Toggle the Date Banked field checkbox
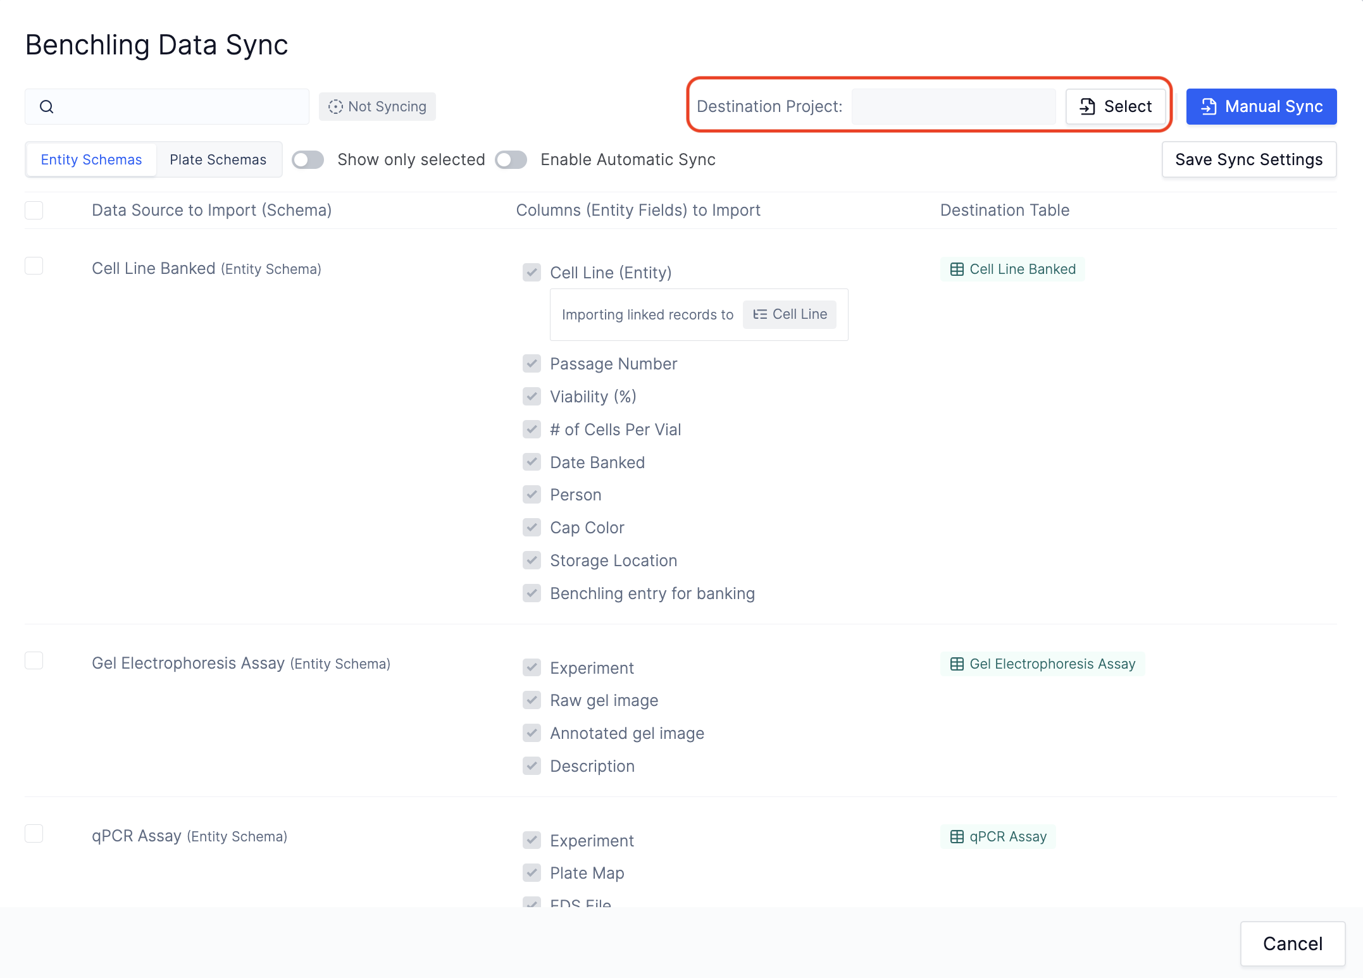This screenshot has width=1363, height=978. (x=532, y=462)
